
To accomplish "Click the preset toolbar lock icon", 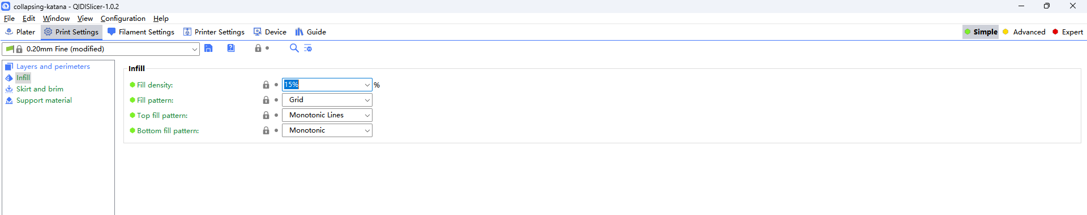I will coord(258,49).
